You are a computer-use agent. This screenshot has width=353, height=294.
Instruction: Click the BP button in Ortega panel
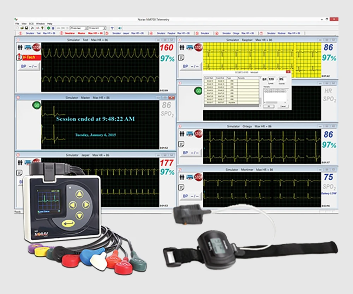point(191,153)
